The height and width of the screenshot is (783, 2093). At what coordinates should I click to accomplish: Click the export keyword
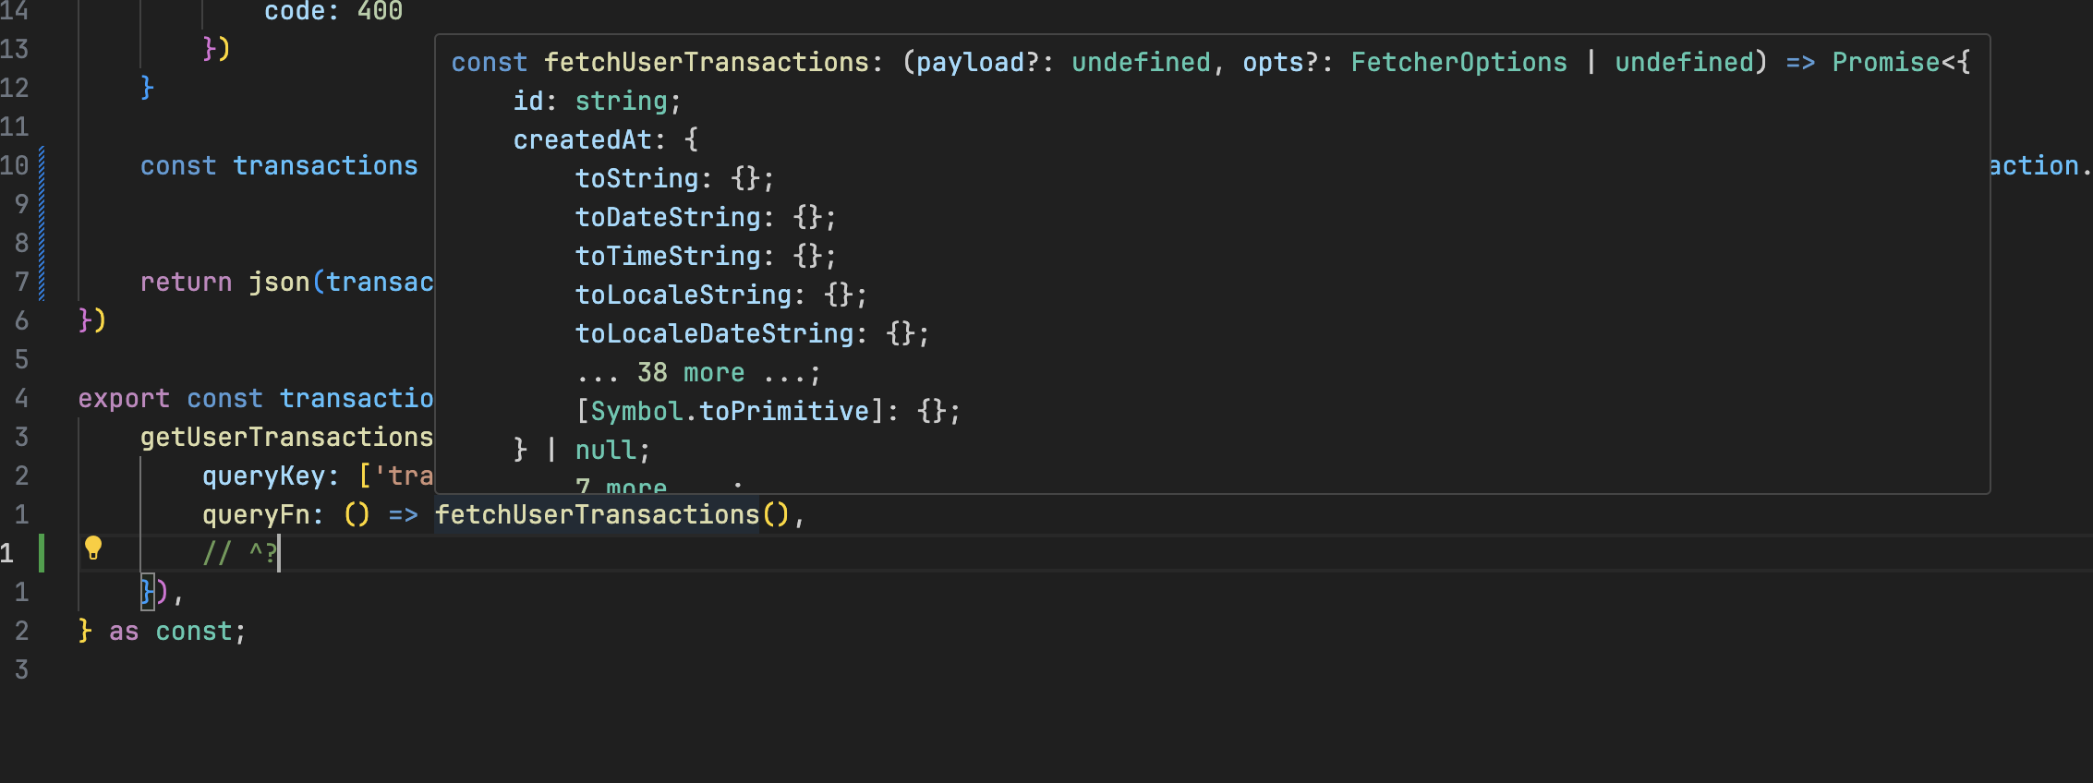pos(124,399)
